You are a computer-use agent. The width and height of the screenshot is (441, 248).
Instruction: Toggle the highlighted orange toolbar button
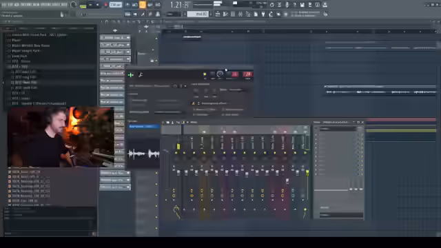click(143, 5)
